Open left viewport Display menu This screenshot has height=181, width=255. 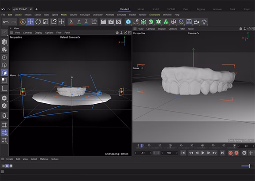38,33
